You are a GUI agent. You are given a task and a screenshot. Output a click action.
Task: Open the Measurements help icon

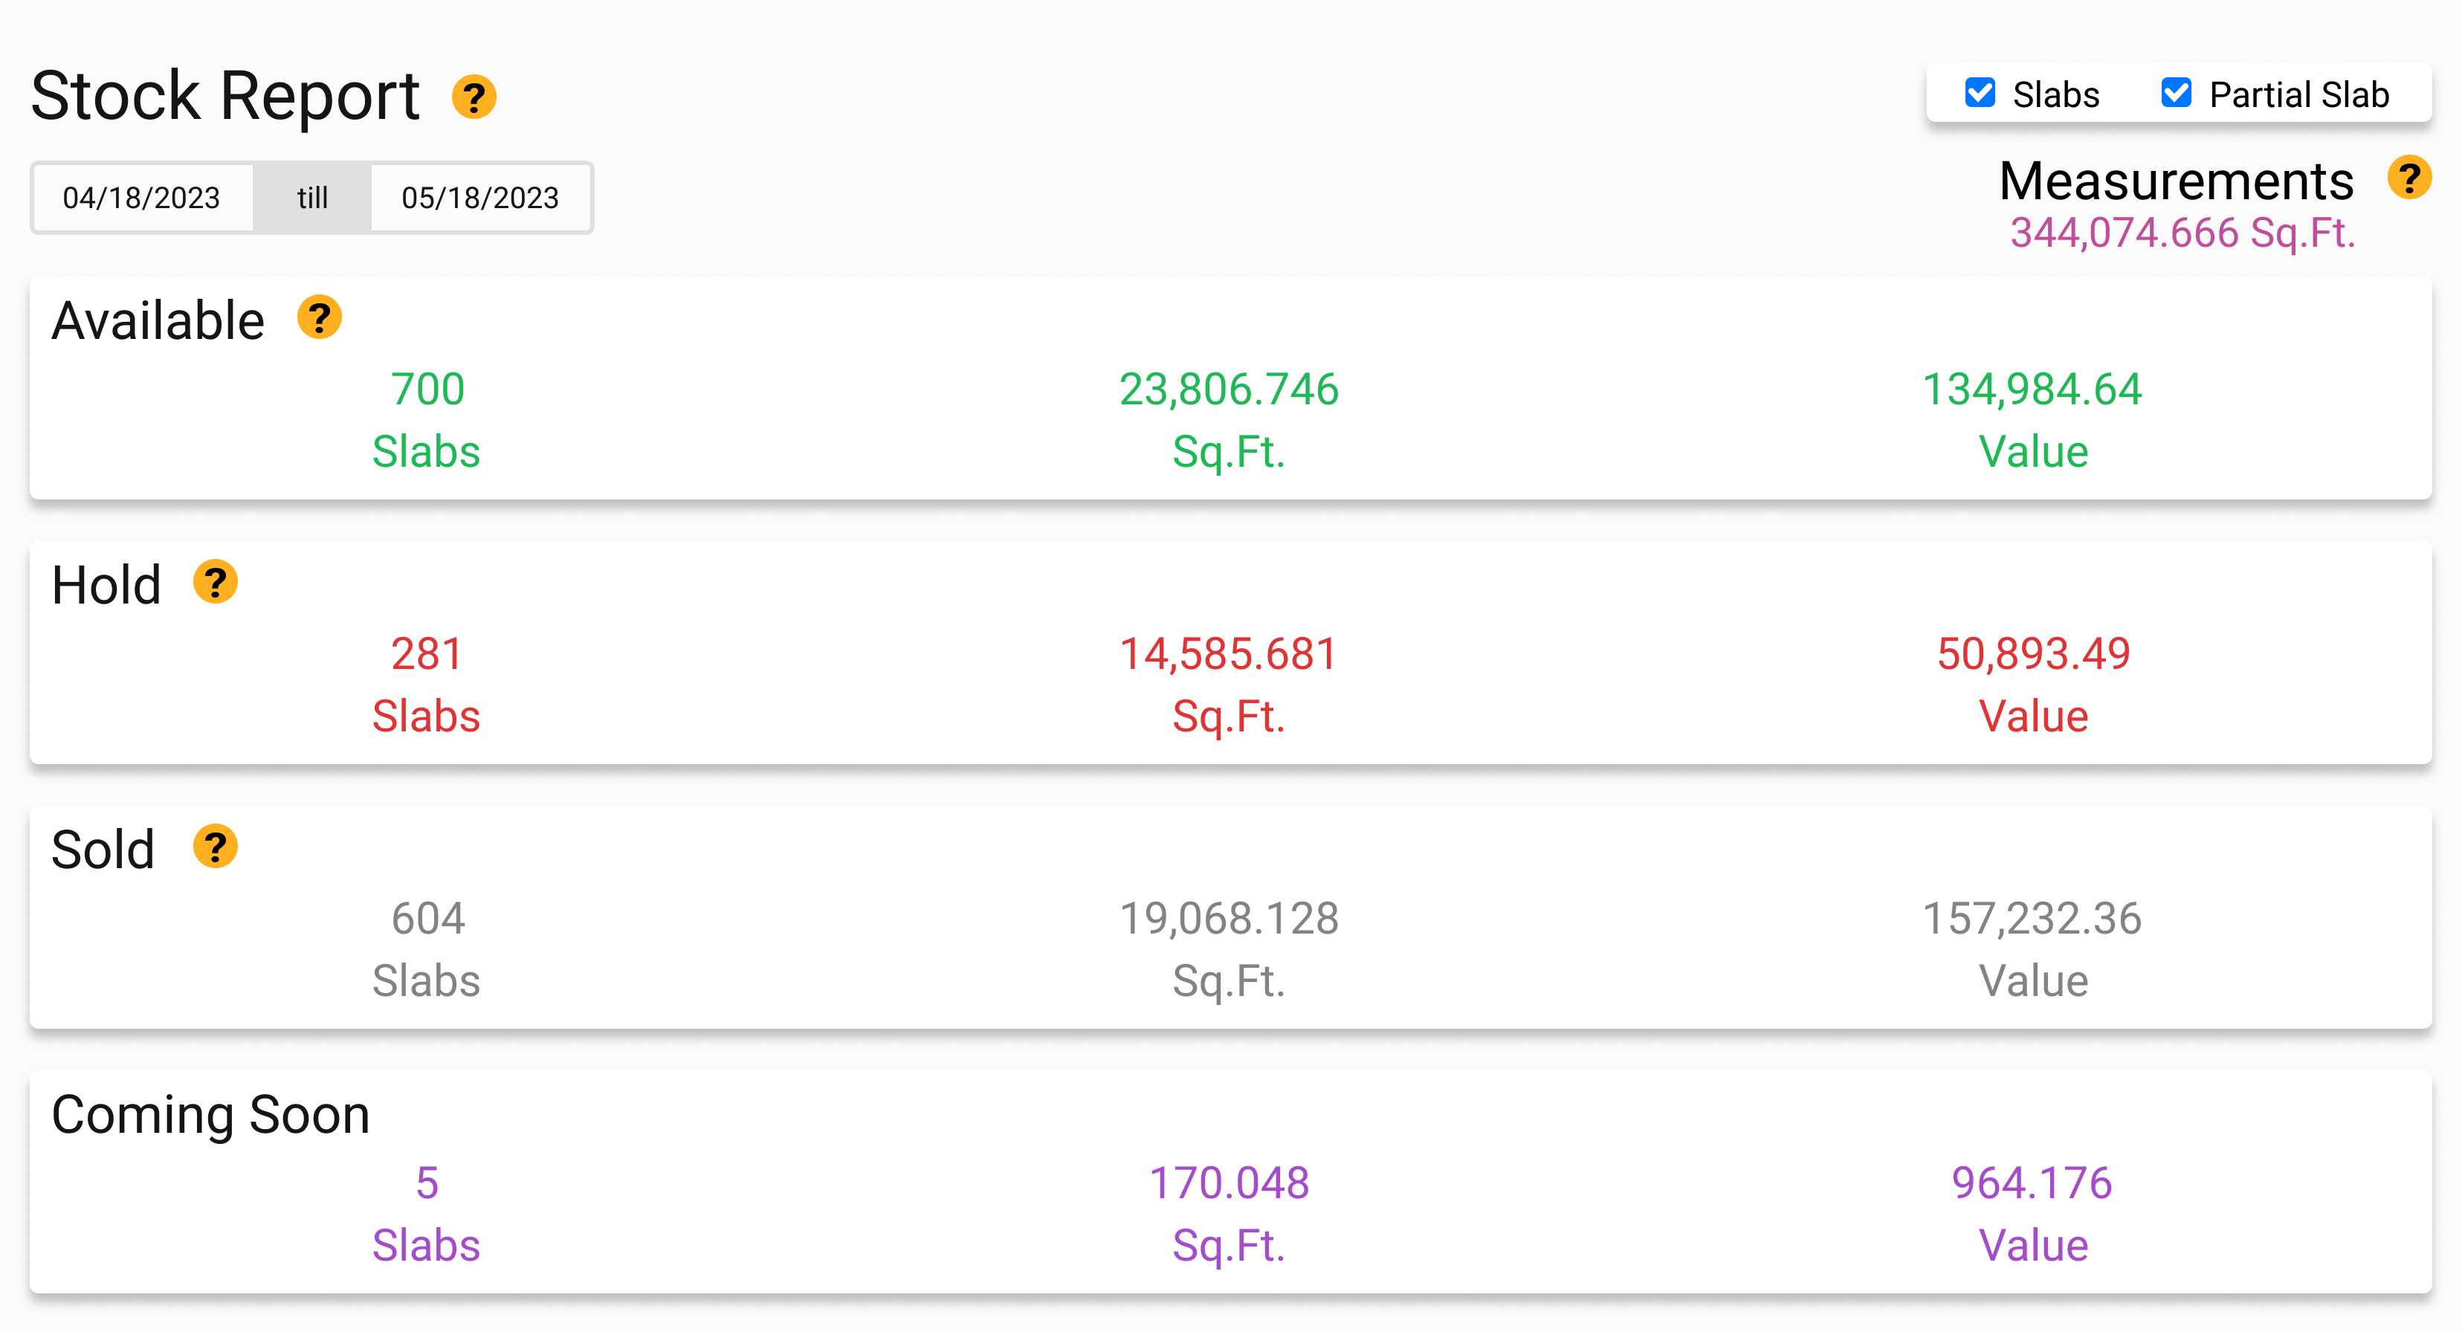pos(2408,178)
